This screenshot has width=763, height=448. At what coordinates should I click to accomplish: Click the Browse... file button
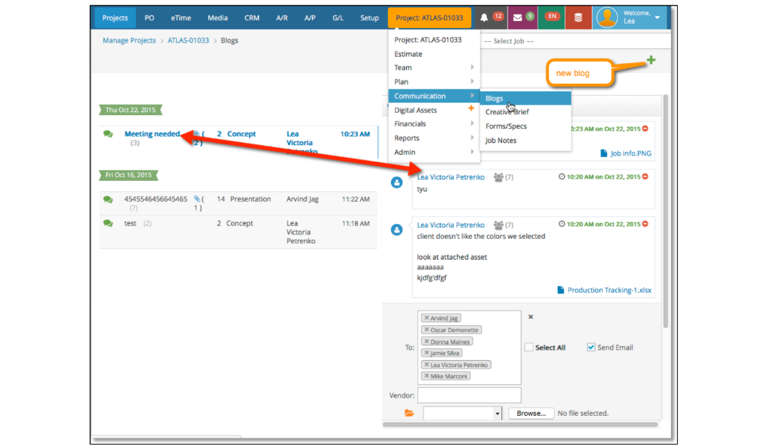[x=531, y=413]
